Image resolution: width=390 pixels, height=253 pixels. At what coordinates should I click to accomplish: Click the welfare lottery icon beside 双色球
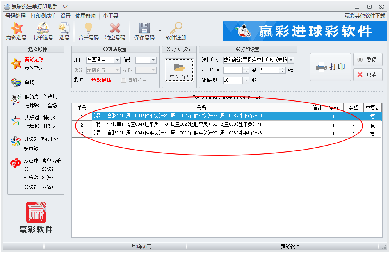(16, 163)
